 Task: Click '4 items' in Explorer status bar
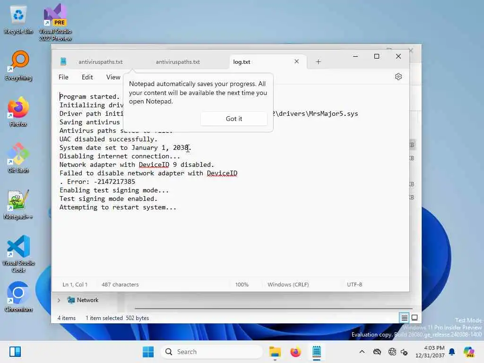click(x=66, y=318)
